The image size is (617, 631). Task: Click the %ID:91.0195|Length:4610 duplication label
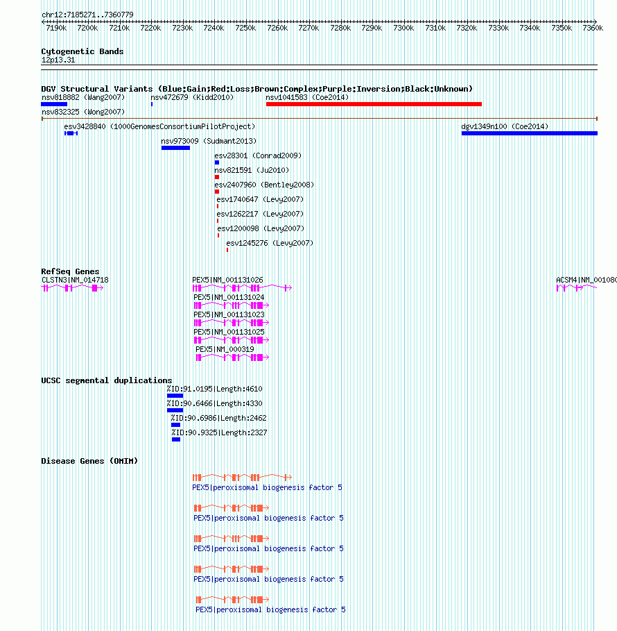tap(215, 389)
